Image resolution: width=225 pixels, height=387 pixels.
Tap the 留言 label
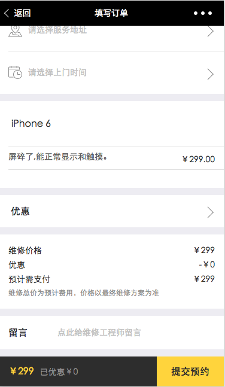coord(17,333)
